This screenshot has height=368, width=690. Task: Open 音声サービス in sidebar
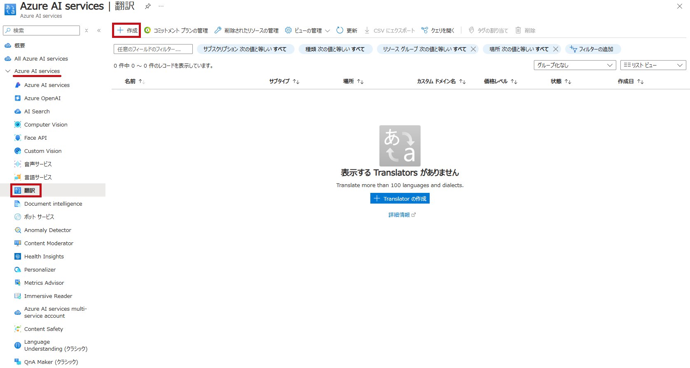click(38, 164)
